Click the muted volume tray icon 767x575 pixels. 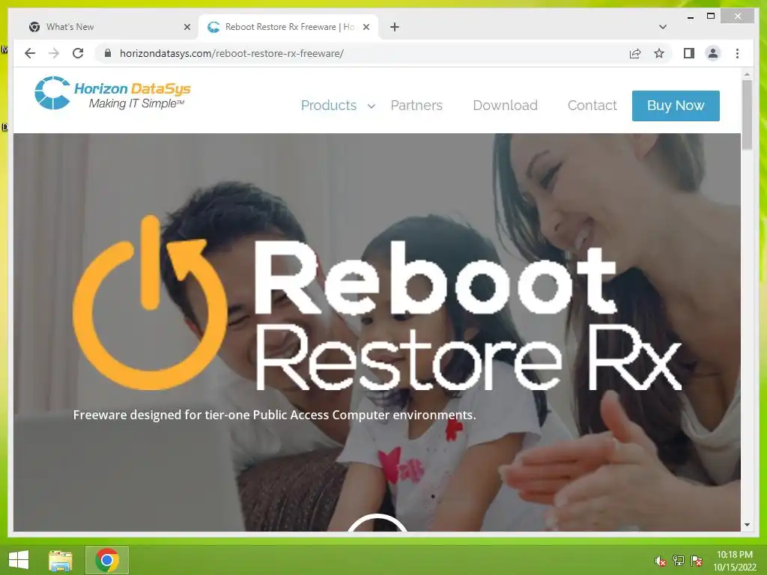[661, 562]
